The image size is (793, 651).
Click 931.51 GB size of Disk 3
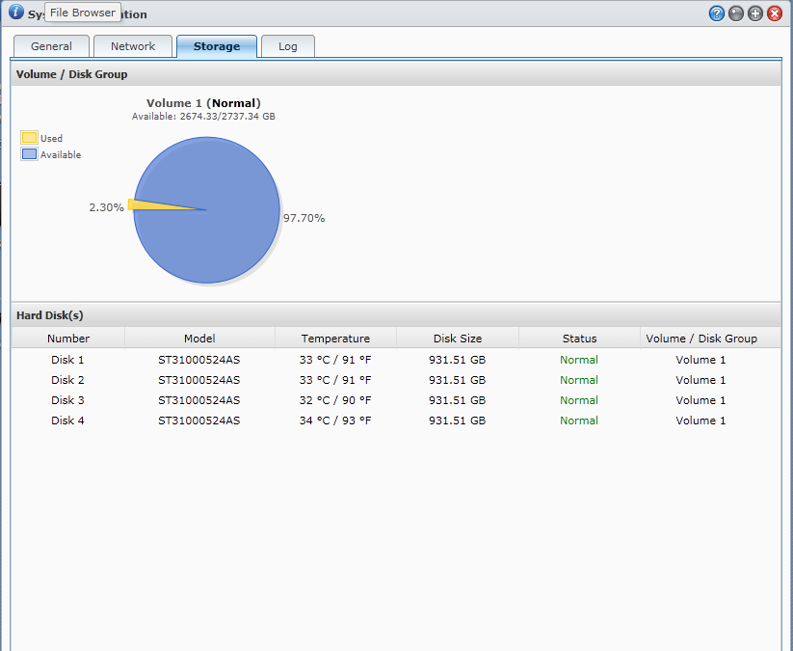coord(457,400)
